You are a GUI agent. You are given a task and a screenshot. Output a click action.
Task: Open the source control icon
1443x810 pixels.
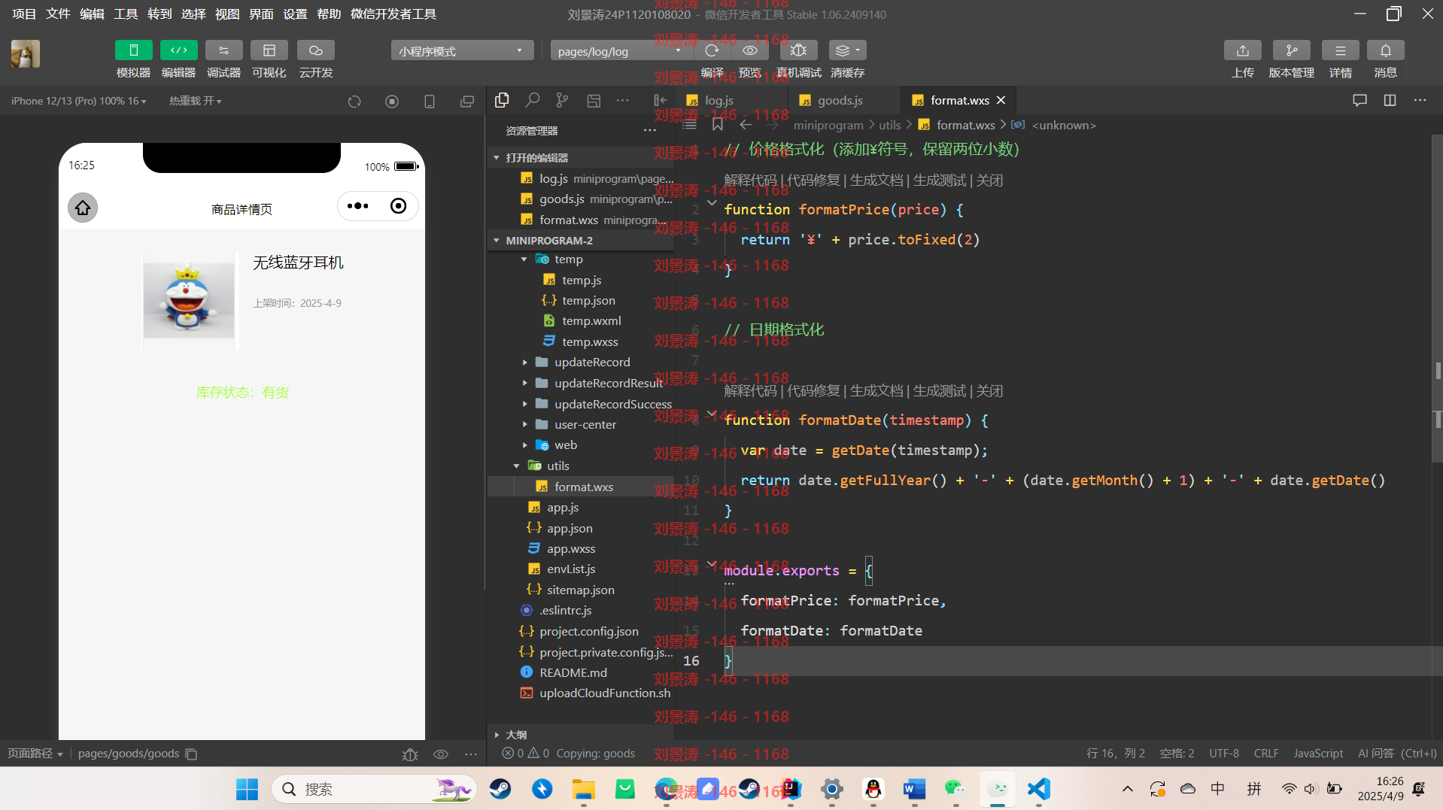(x=562, y=100)
